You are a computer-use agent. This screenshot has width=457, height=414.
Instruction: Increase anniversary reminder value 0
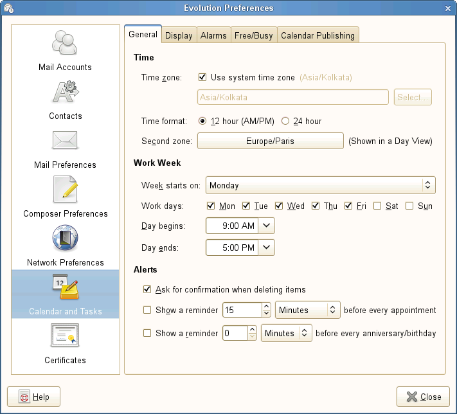point(252,329)
